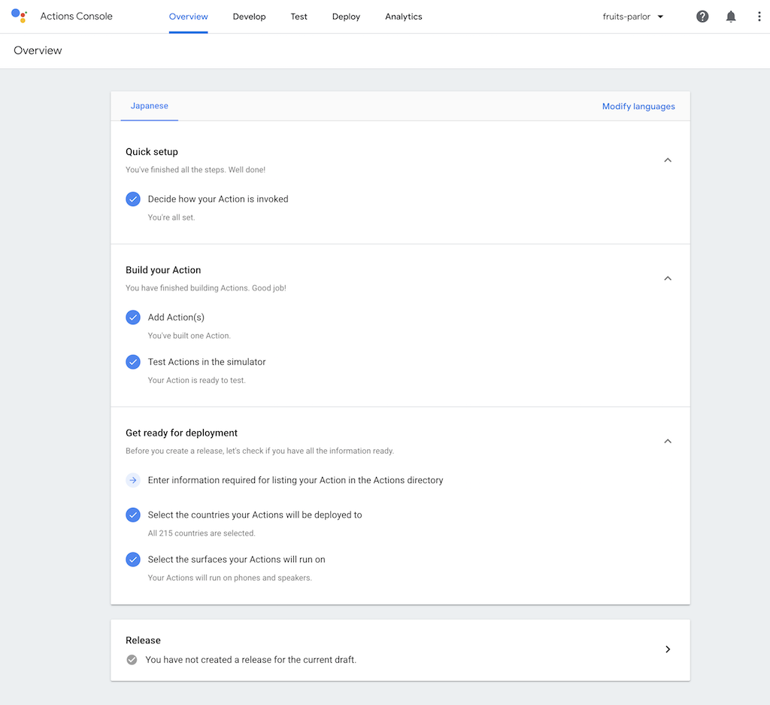Screen dimensions: 770x705
Task: Click 'You've built one Action.' text
Action: click(x=189, y=336)
